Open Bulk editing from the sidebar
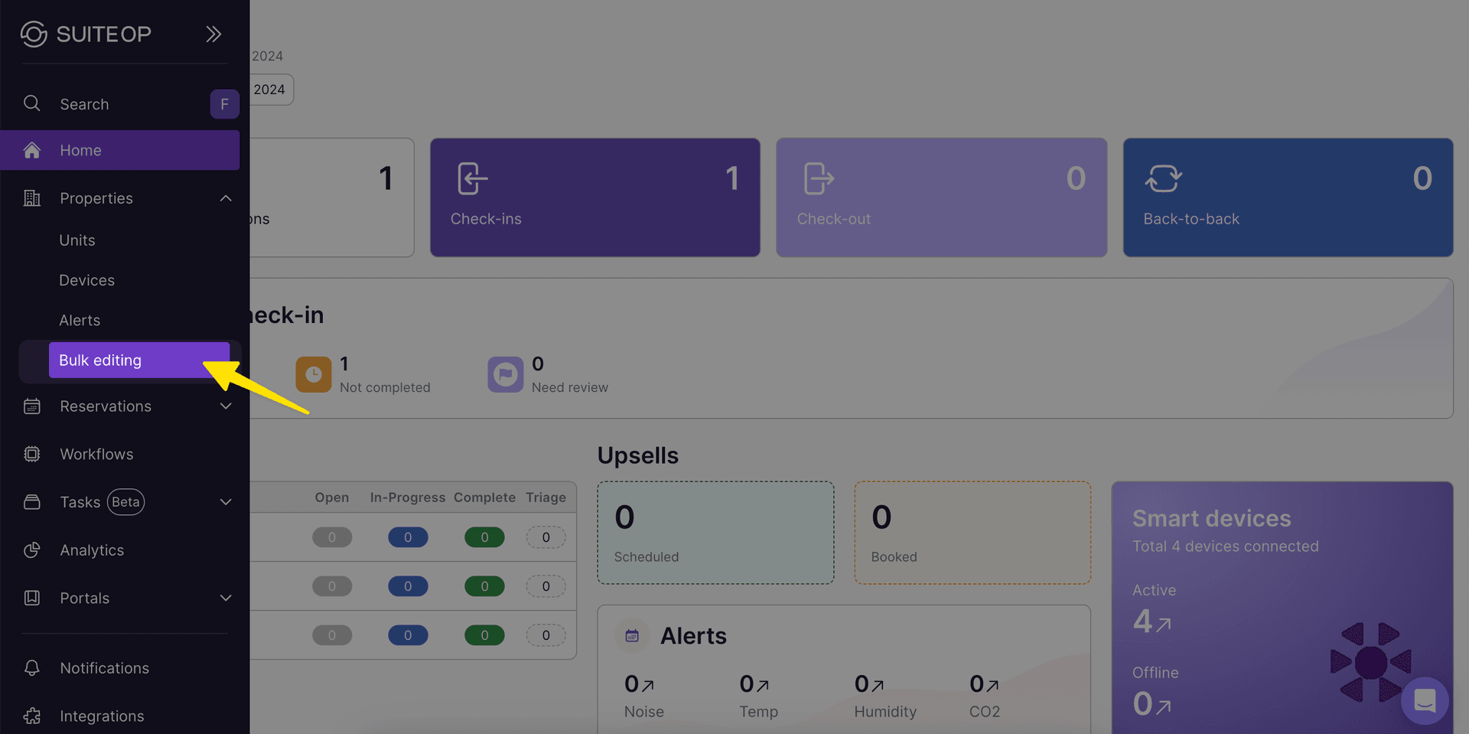The width and height of the screenshot is (1469, 734). (x=100, y=360)
